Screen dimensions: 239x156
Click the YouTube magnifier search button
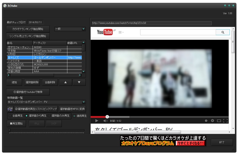pos(223,32)
